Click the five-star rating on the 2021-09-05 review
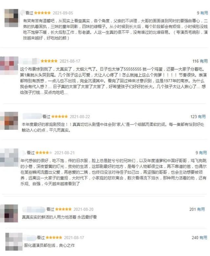Image resolution: width=210 pixels, height=256 pixels. point(42,13)
